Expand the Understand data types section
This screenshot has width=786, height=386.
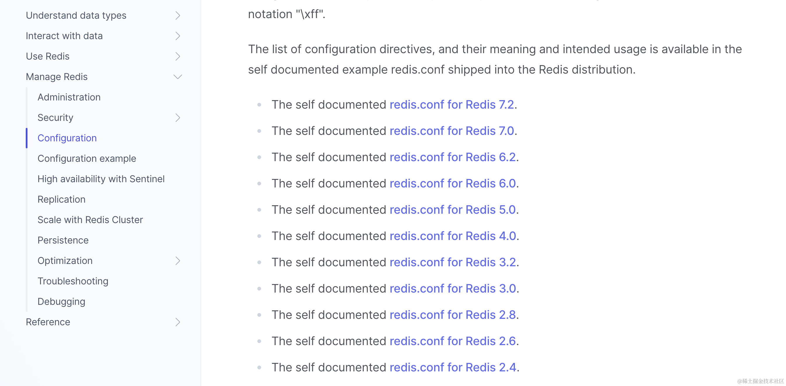tap(177, 15)
